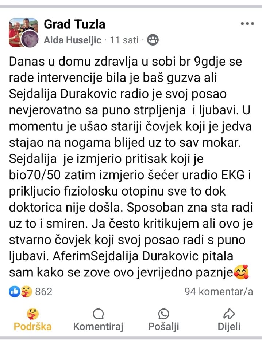
Task: Toggle the Podrška reaction label
Action: click(33, 327)
